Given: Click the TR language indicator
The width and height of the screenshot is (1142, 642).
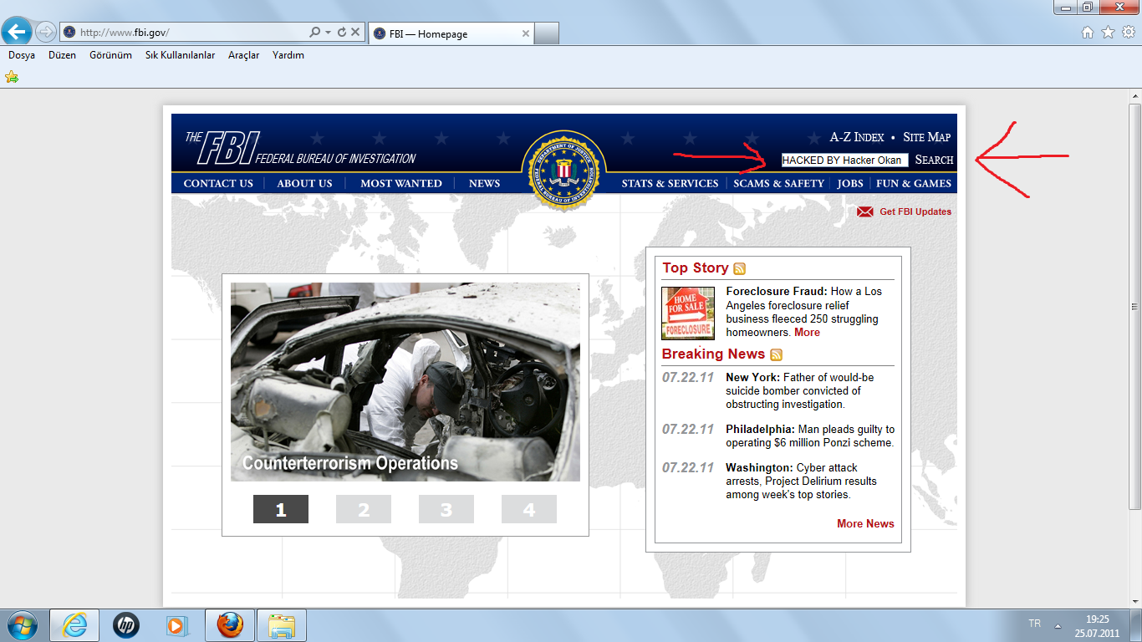Looking at the screenshot, I should click(1035, 624).
